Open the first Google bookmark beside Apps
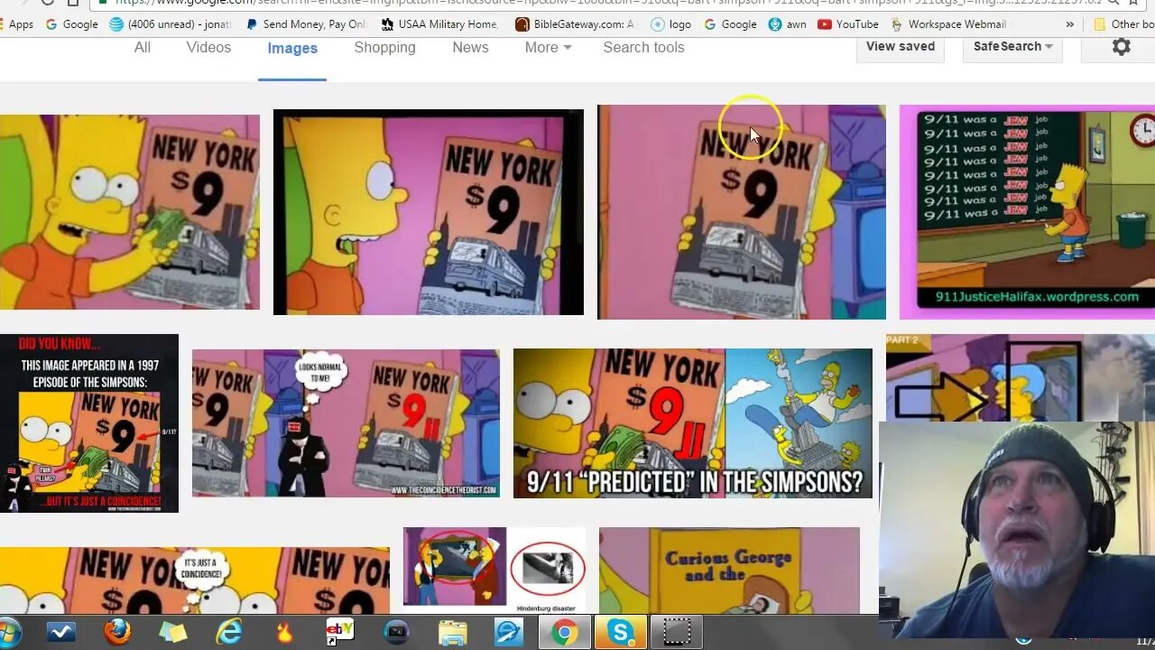1155x650 pixels. click(71, 24)
